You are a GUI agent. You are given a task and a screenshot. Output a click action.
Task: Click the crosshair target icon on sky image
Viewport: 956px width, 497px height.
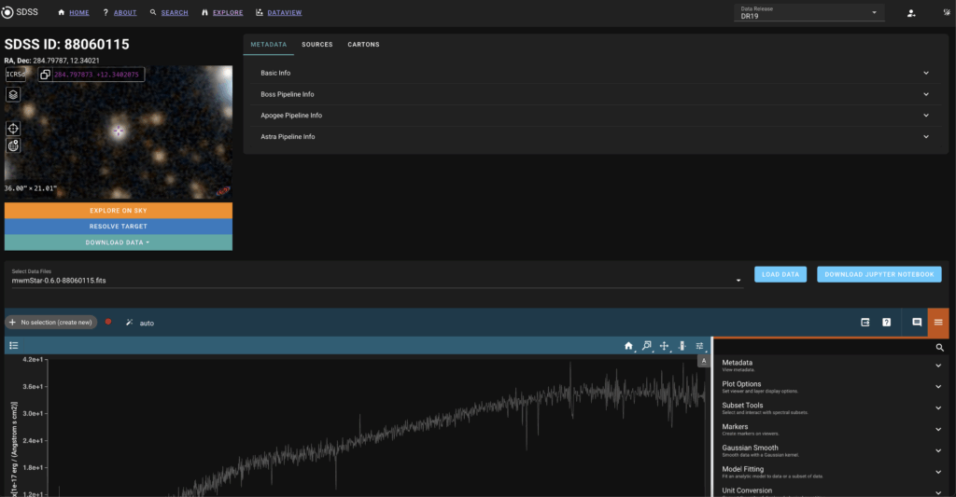(x=14, y=129)
